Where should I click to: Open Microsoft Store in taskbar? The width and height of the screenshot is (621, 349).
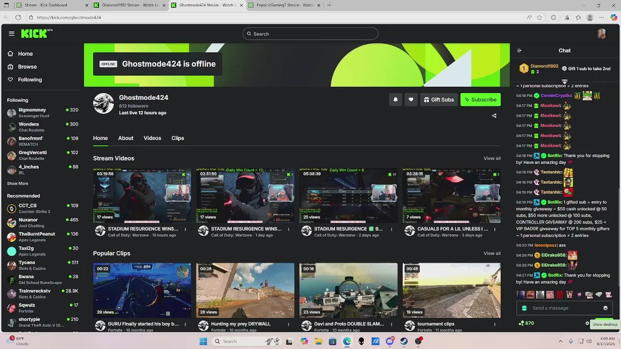[332, 341]
